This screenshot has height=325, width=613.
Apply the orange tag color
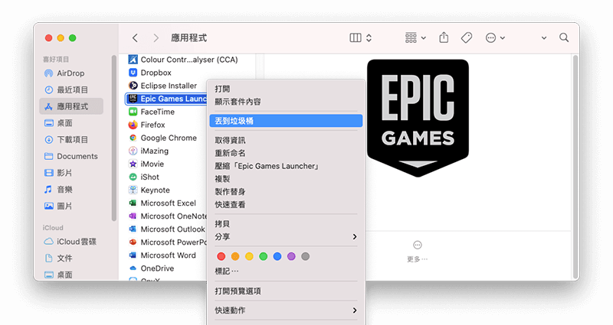point(235,256)
